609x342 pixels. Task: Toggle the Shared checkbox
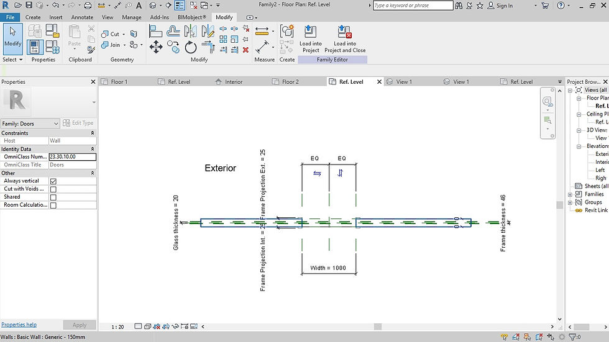click(53, 197)
